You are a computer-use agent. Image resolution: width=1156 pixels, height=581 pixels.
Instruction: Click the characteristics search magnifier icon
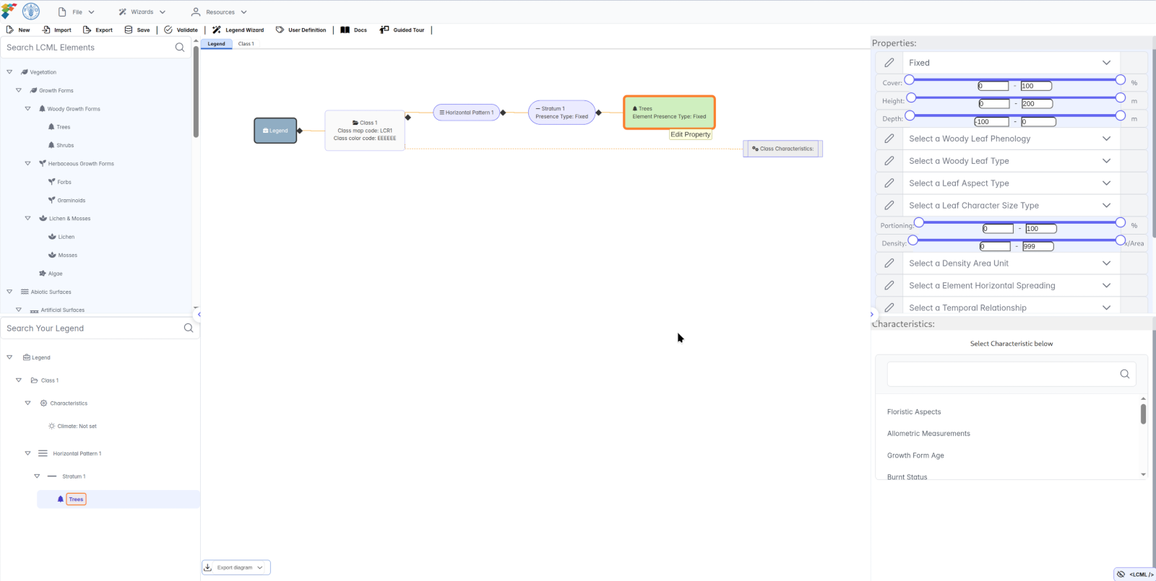[x=1125, y=374]
